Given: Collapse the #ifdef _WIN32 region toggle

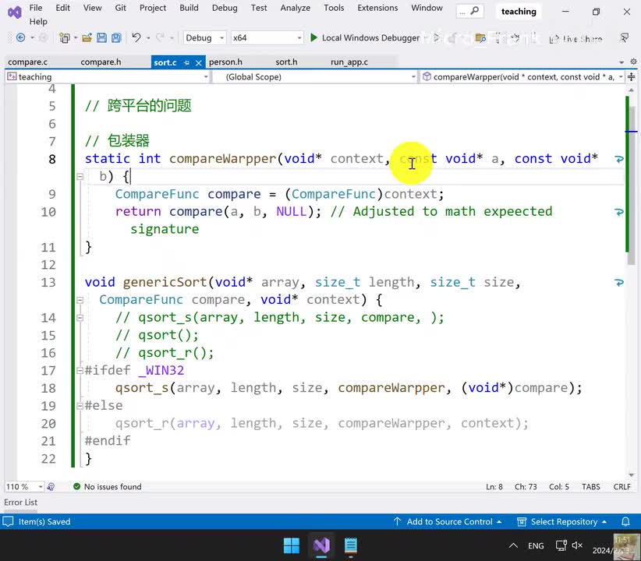Looking at the screenshot, I should pos(80,371).
